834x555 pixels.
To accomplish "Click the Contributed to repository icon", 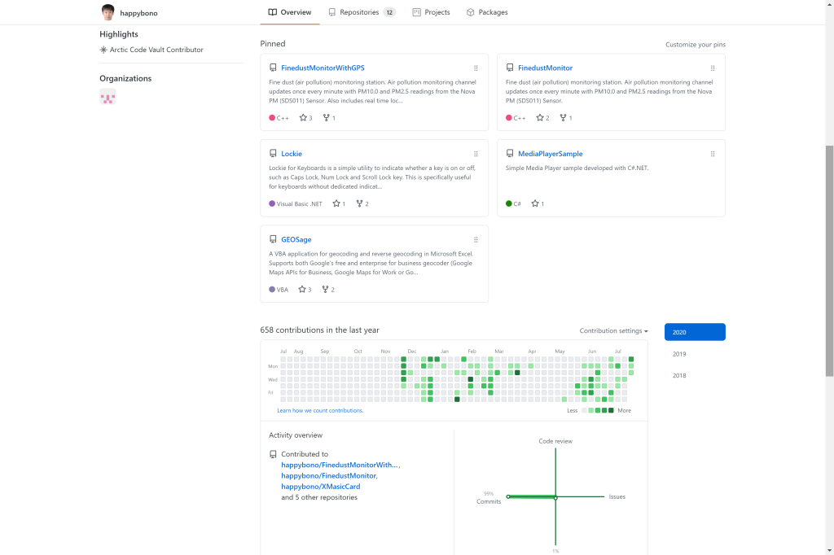I will pos(273,455).
